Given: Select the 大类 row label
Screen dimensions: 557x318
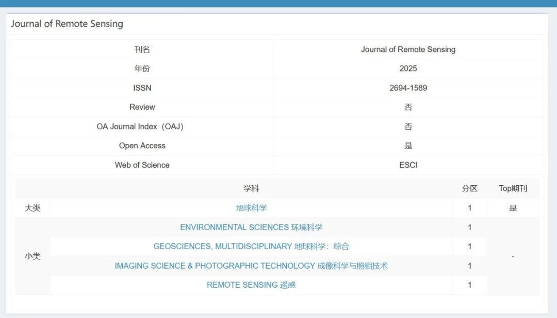Looking at the screenshot, I should coord(32,208).
